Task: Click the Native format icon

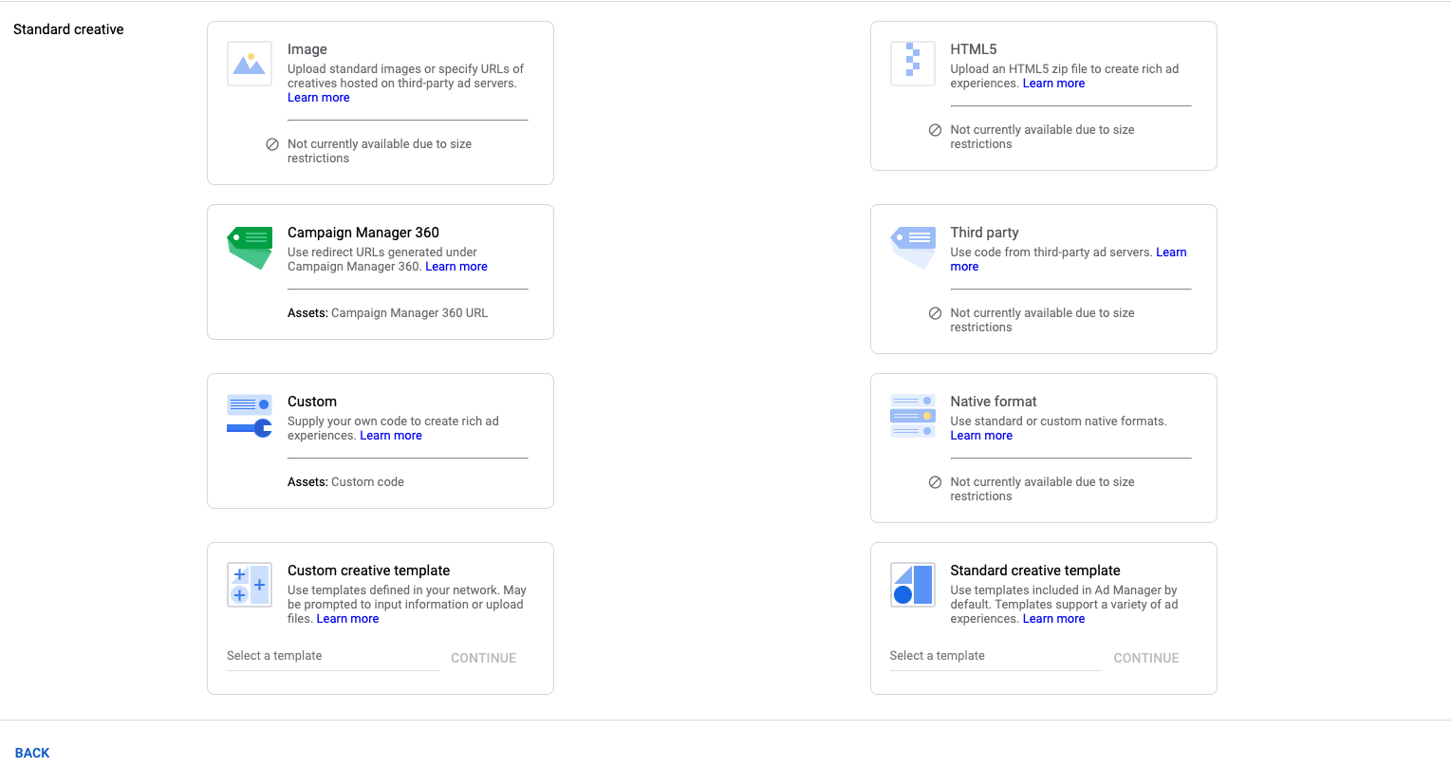Action: tap(912, 416)
